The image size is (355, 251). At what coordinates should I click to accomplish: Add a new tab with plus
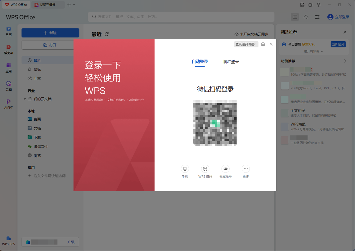(x=69, y=5)
